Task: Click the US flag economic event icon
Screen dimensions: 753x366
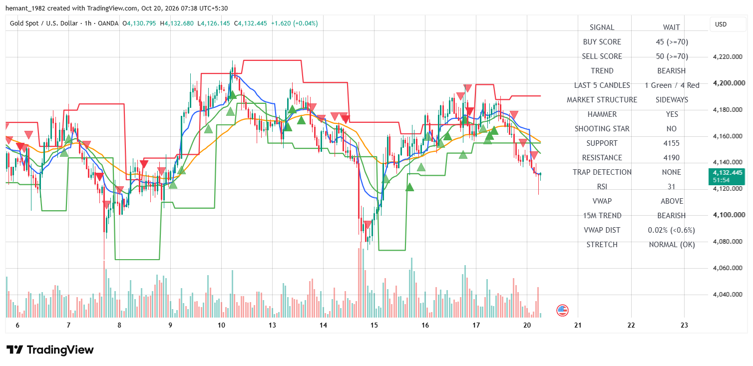Action: [563, 311]
